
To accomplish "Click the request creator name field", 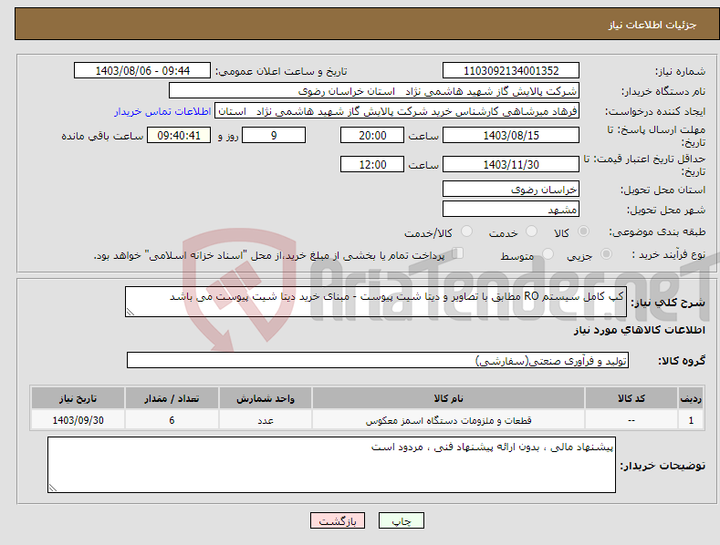I will point(397,111).
